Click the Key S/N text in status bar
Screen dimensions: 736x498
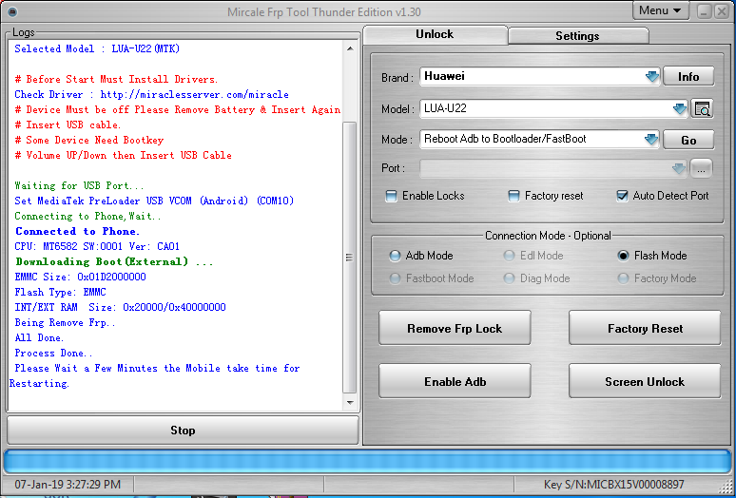[613, 484]
